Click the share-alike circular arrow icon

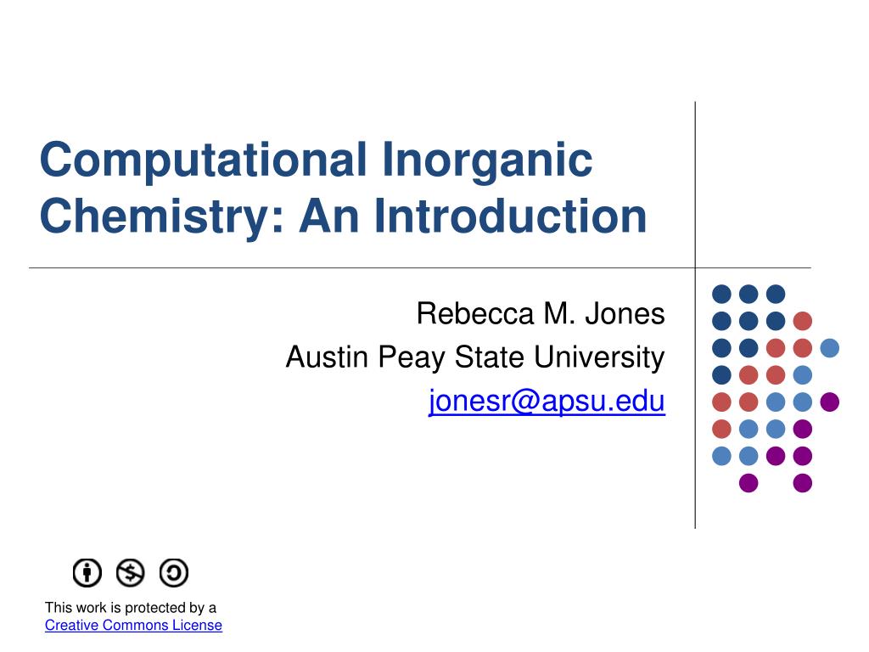coord(174,572)
